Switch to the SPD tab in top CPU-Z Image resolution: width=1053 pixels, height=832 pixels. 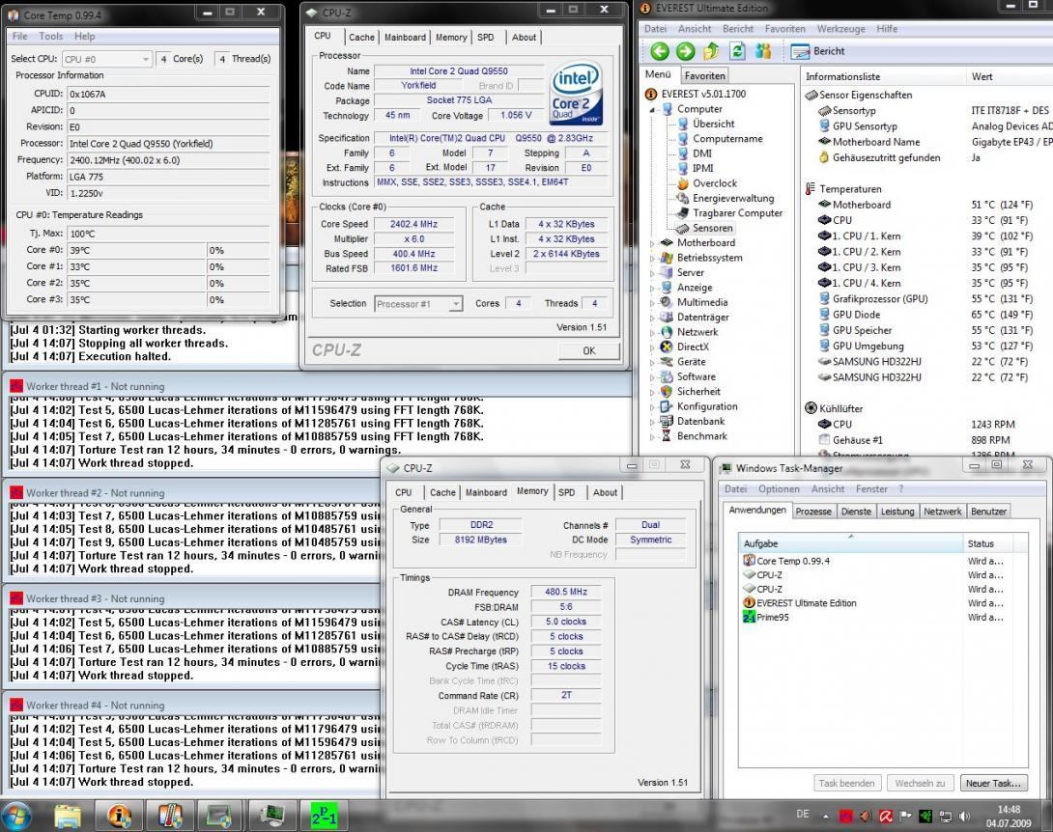pyautogui.click(x=486, y=38)
